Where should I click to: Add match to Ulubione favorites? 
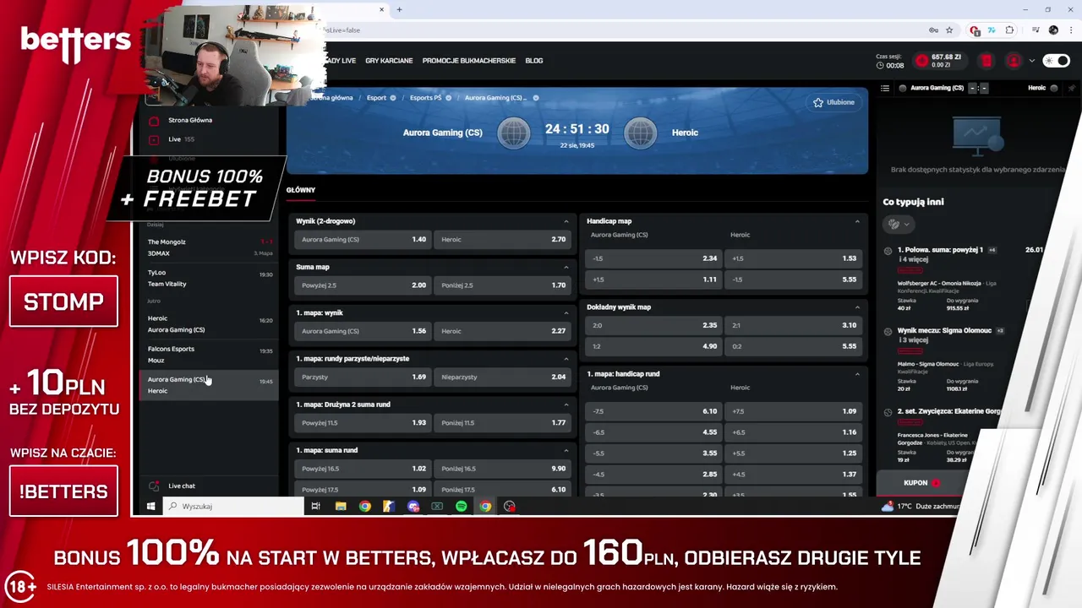pos(833,102)
